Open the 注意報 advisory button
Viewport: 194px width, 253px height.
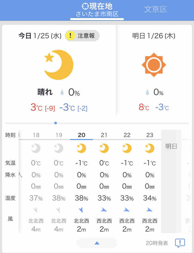pos(82,36)
